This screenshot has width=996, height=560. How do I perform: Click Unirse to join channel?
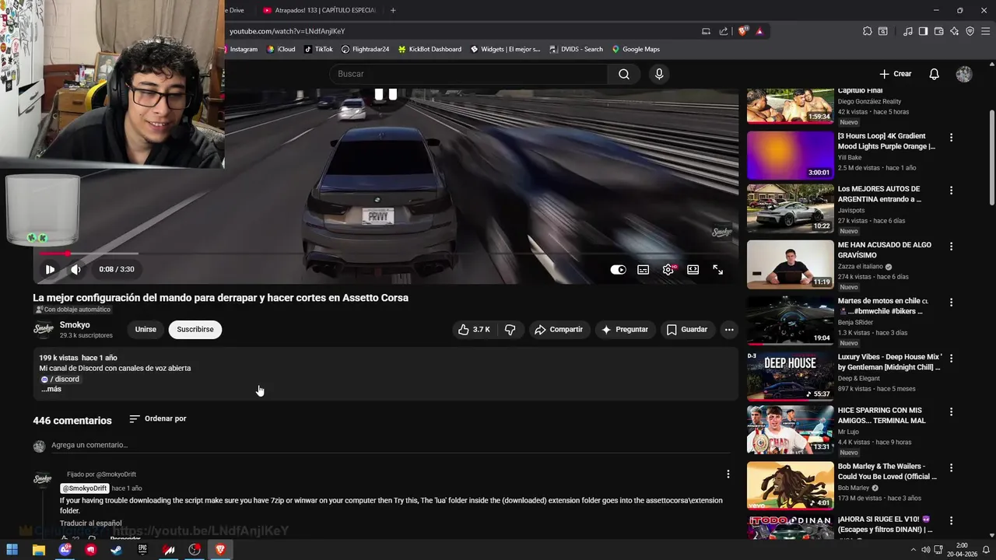click(146, 330)
